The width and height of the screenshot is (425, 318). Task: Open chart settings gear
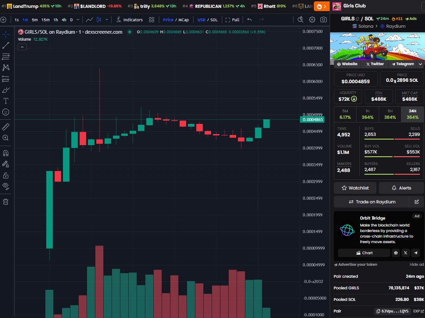click(x=312, y=20)
